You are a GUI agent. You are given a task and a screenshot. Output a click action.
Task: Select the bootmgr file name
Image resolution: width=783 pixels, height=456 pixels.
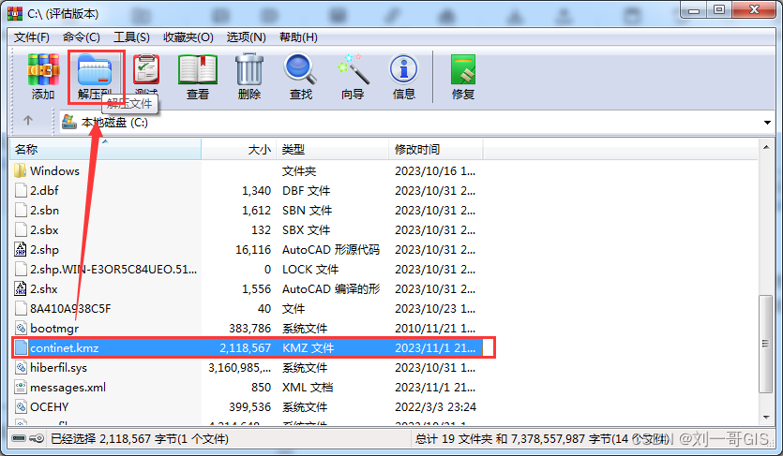pyautogui.click(x=54, y=328)
